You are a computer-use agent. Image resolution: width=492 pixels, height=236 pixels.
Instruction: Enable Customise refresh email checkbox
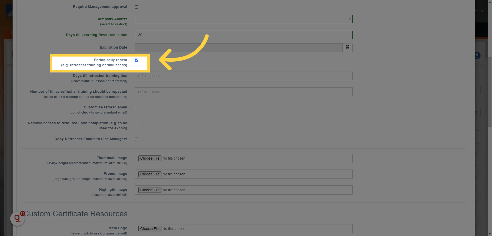137,107
